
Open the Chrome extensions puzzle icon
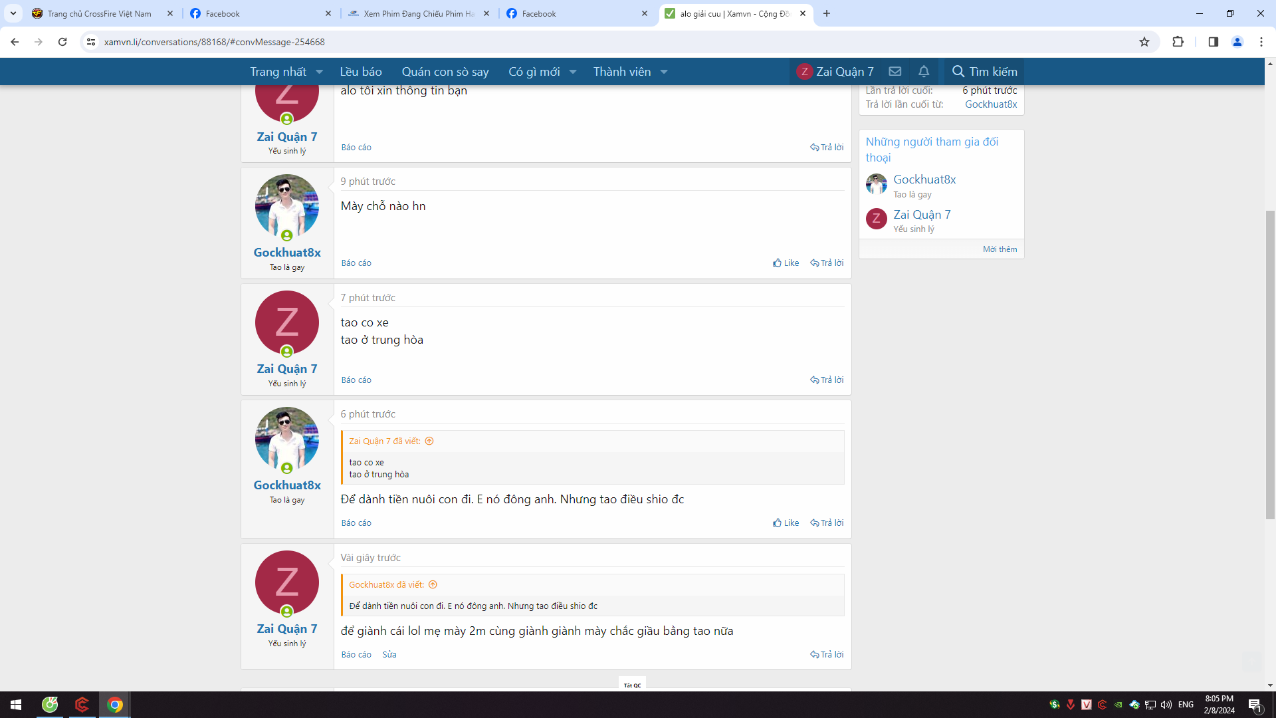[1178, 42]
